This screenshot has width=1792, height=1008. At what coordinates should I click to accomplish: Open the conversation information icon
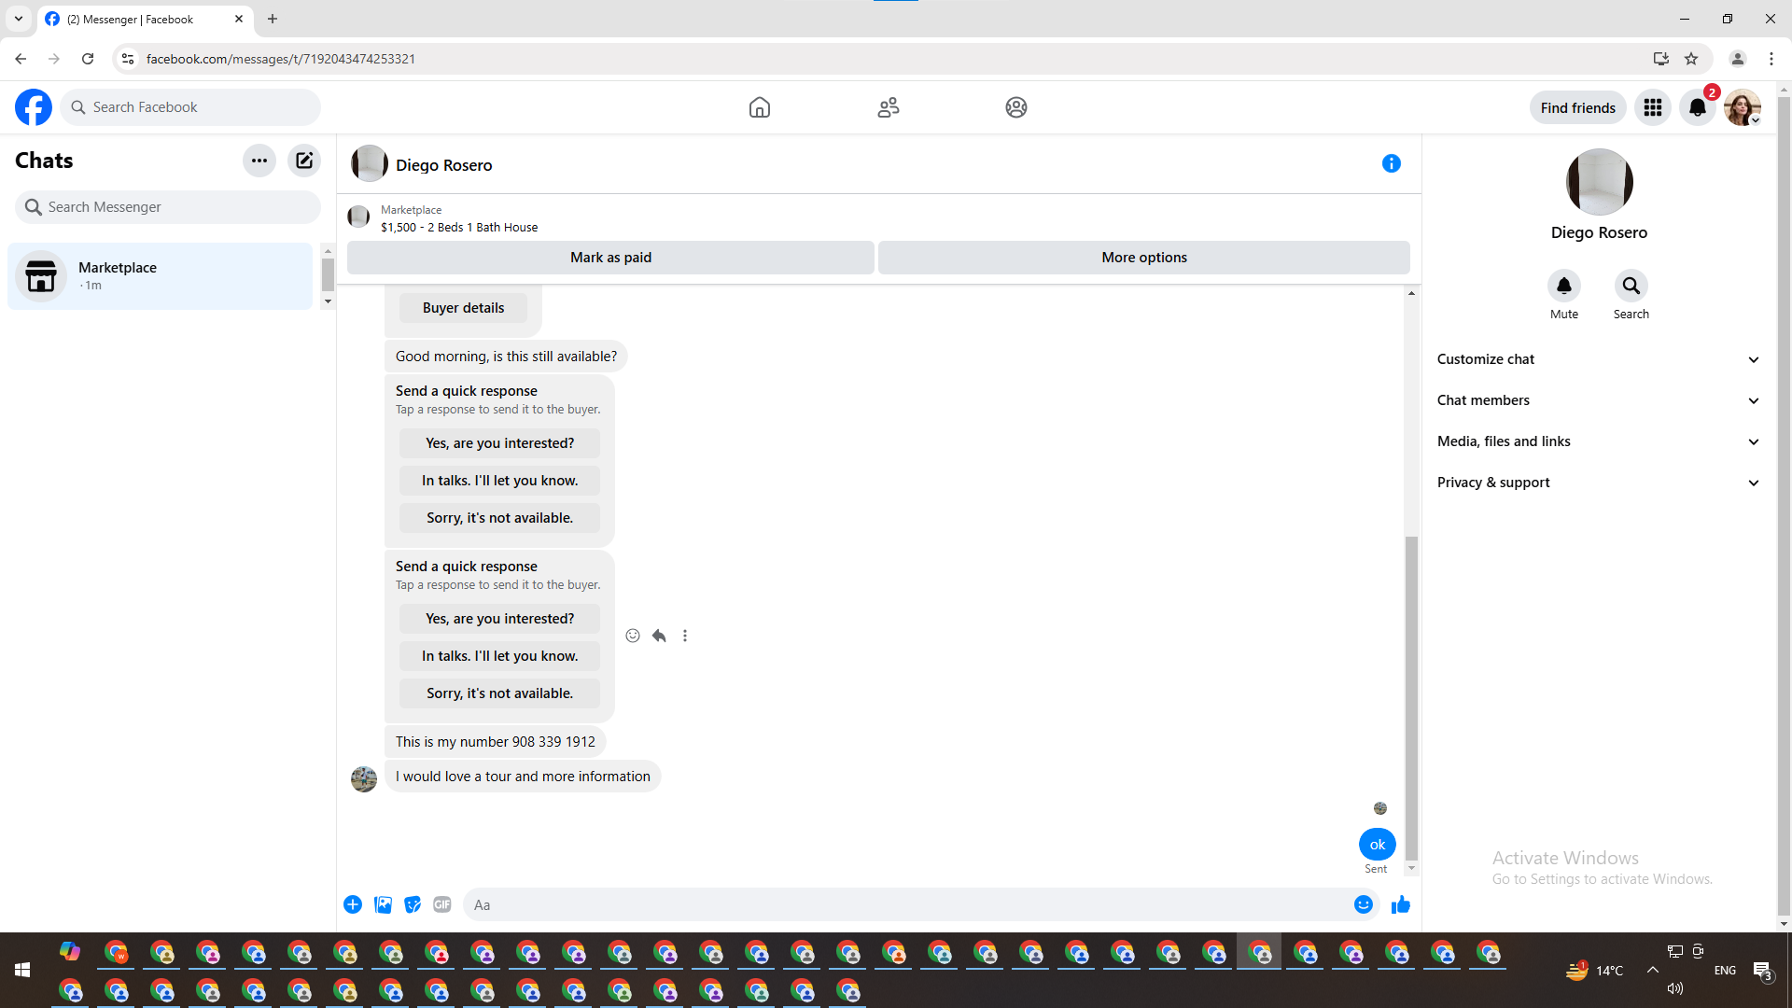tap(1391, 163)
